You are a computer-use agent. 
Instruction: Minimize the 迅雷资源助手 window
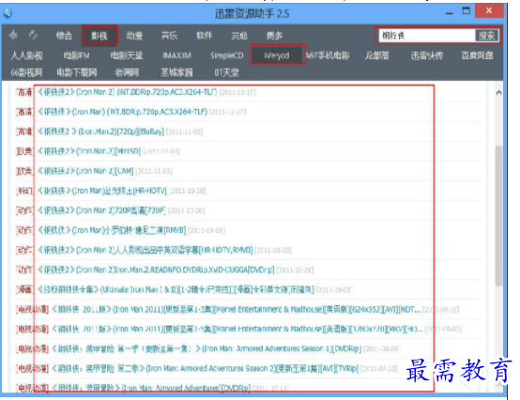tap(450, 12)
